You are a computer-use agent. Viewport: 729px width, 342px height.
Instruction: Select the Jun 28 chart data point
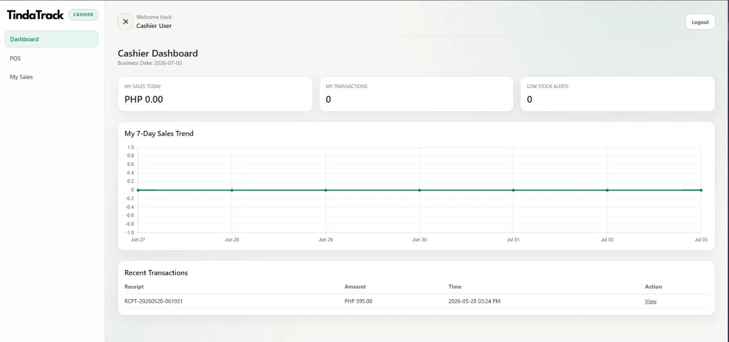tap(232, 190)
